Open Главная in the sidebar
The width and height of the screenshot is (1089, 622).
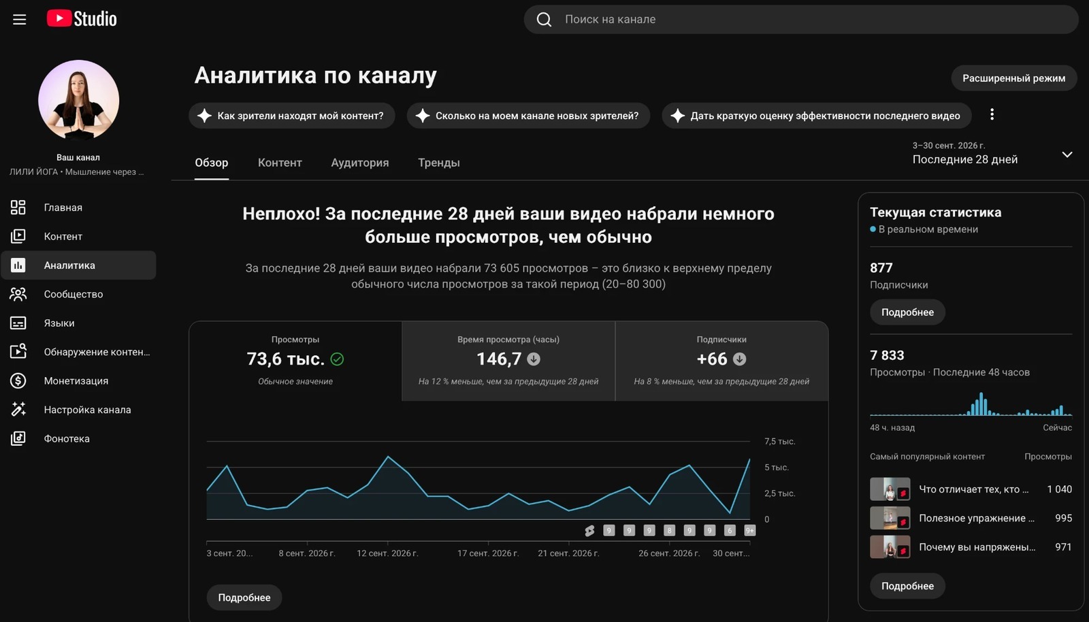pos(78,208)
